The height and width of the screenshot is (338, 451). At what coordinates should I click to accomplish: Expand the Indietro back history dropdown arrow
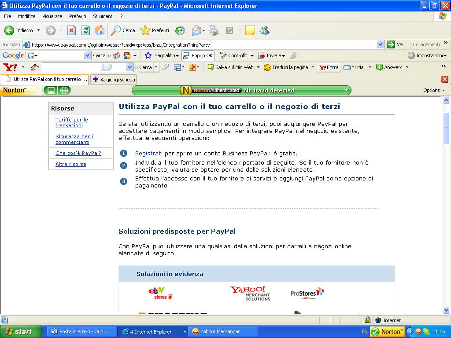(x=39, y=30)
